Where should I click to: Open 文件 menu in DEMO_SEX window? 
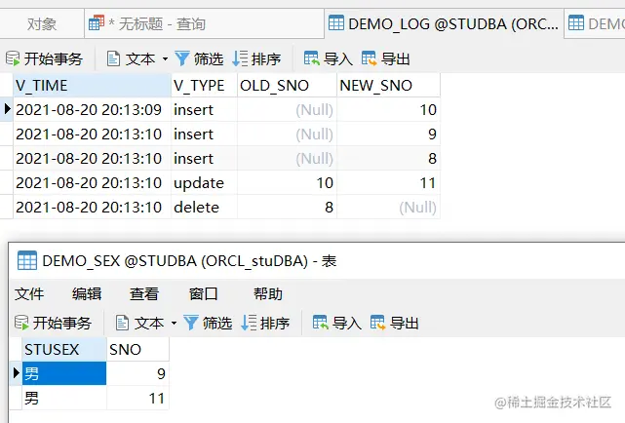[x=29, y=294]
